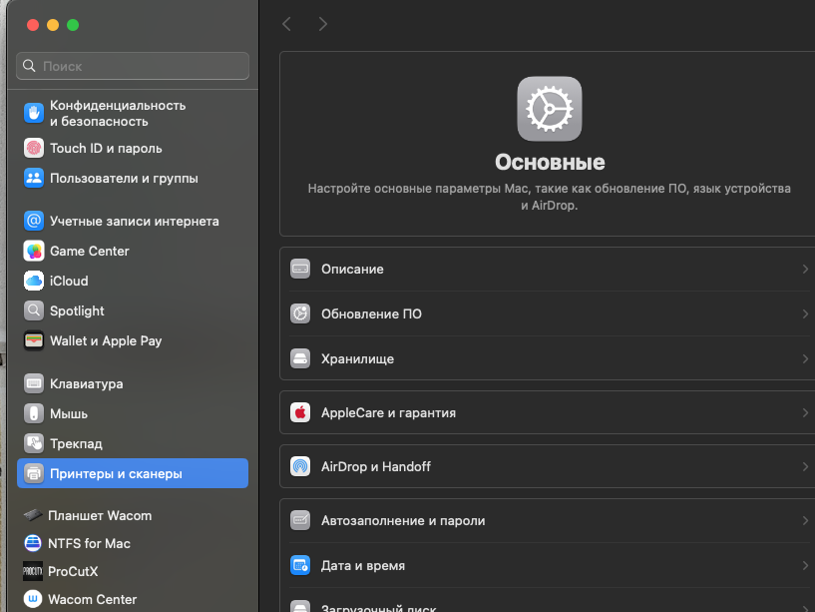Expand the Автозаполнение и пароли chevron
The height and width of the screenshot is (612, 815).
point(805,520)
